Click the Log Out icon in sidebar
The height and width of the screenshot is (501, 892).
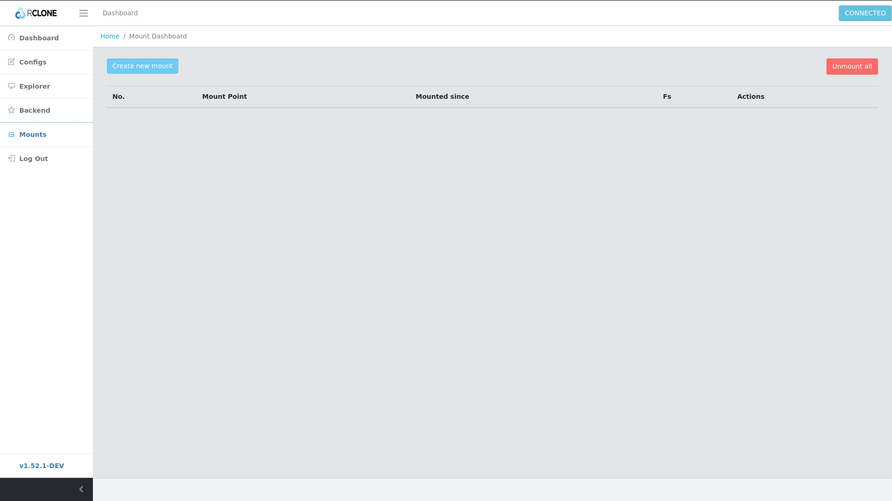tap(12, 159)
